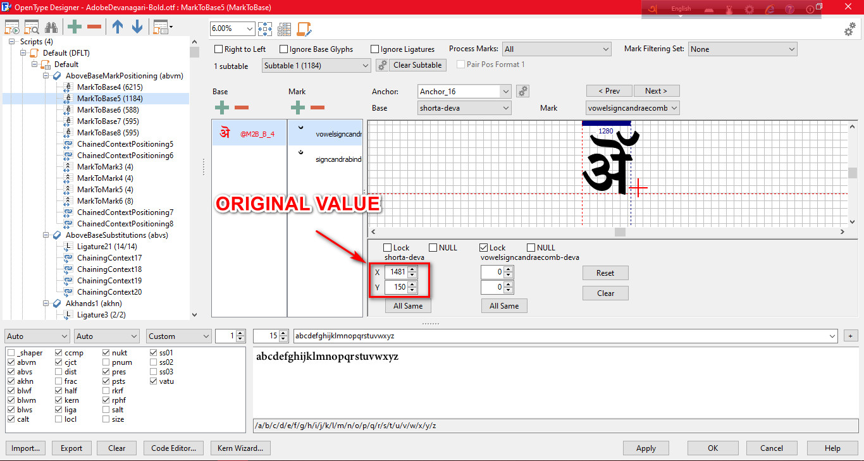Enable Ignore Base Glyphs checkbox
Screen dimensions: 864x461
coord(284,49)
